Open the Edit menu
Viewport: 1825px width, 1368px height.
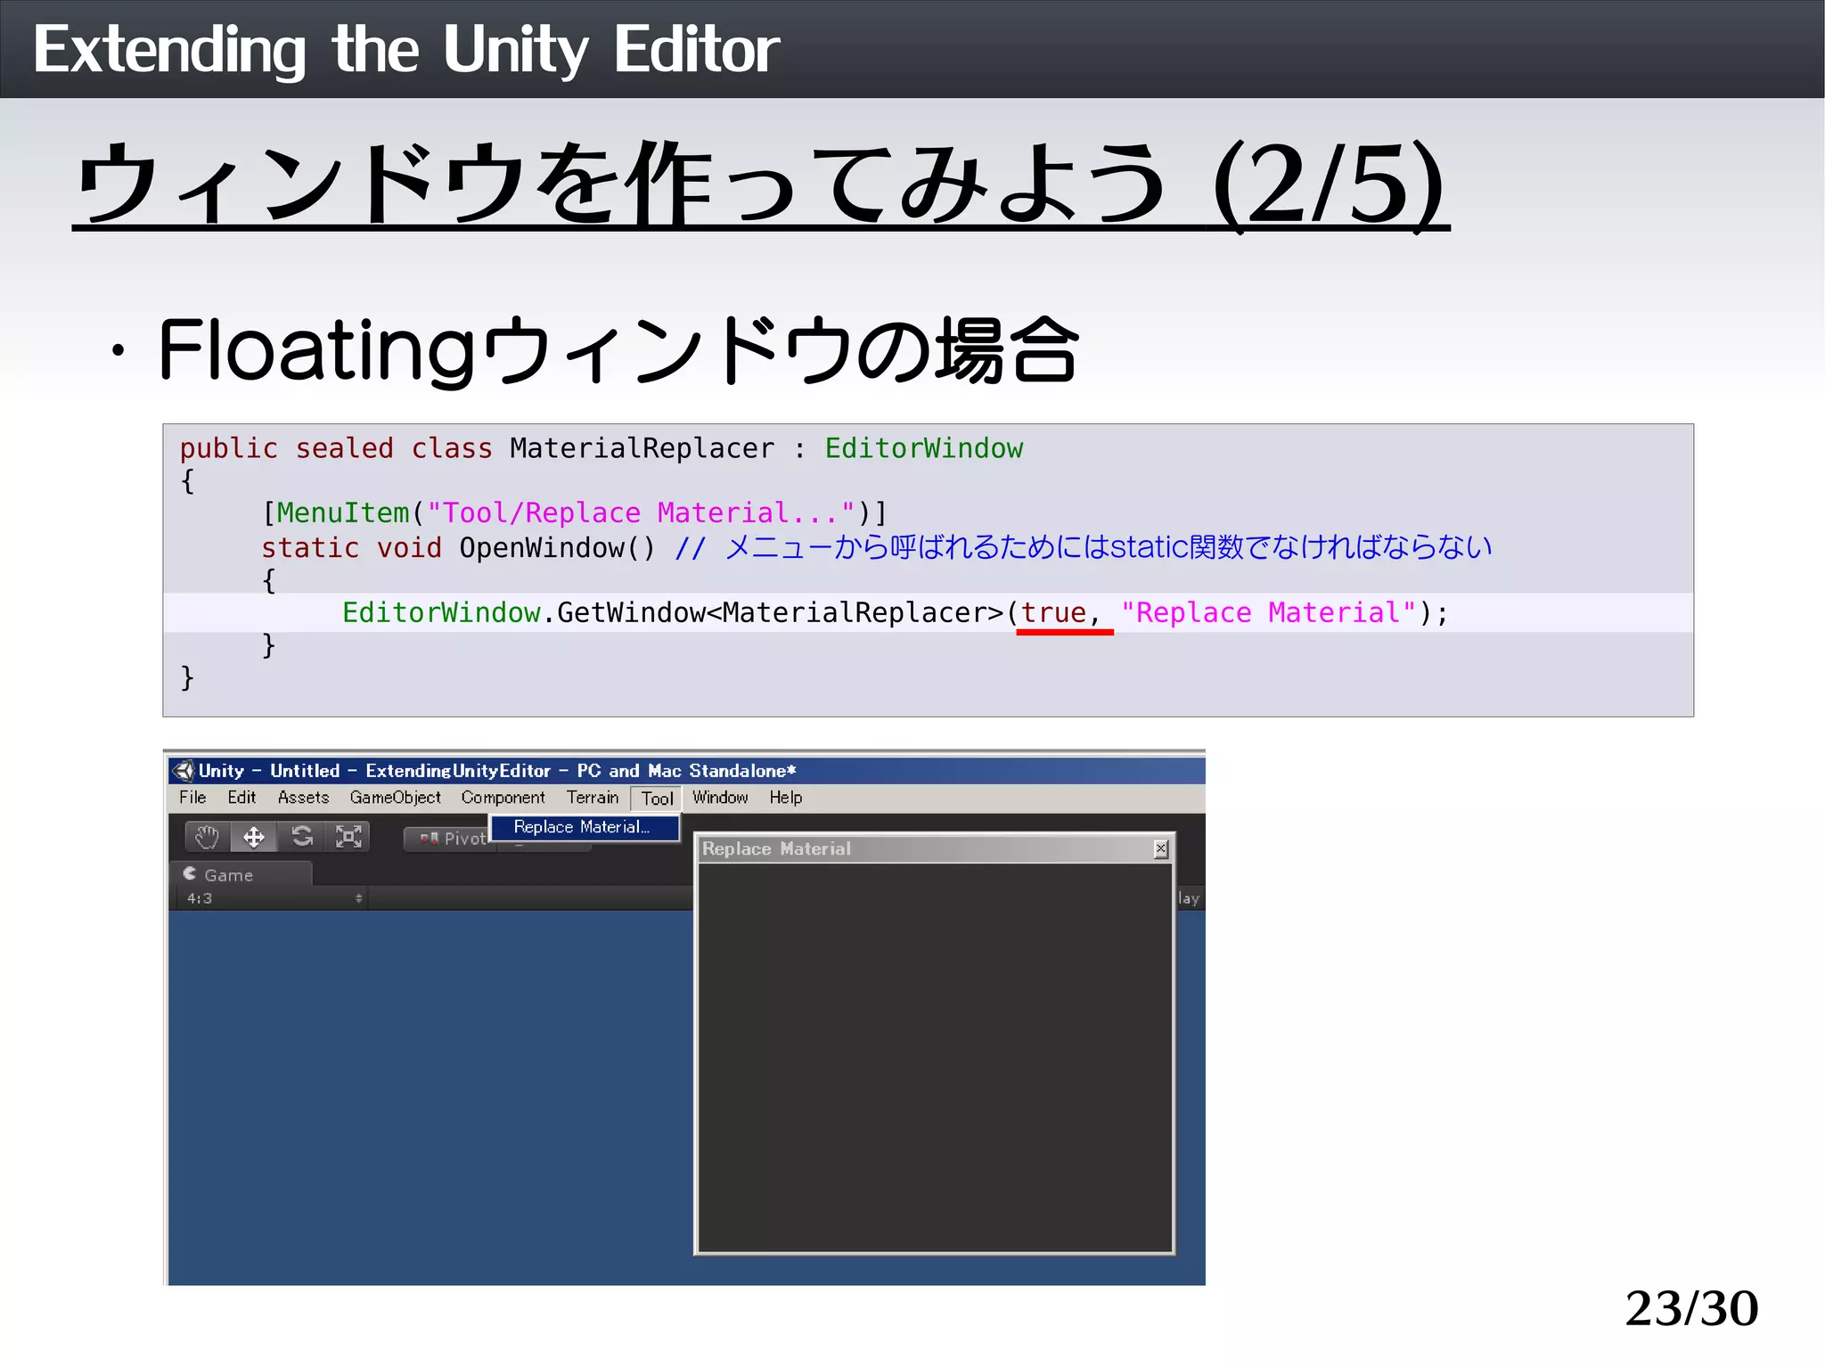click(x=241, y=798)
